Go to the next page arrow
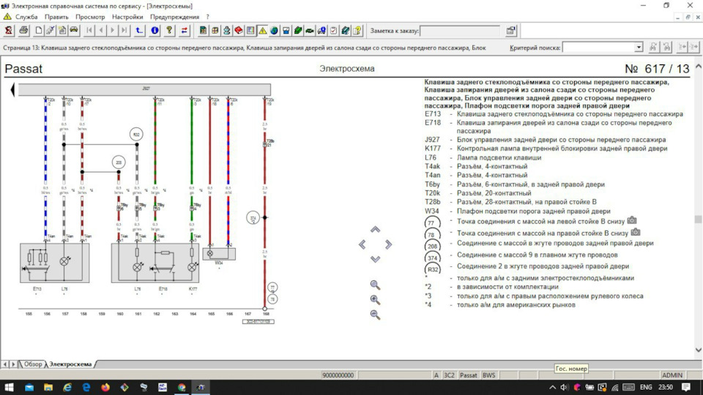The height and width of the screenshot is (395, 703). [x=113, y=31]
